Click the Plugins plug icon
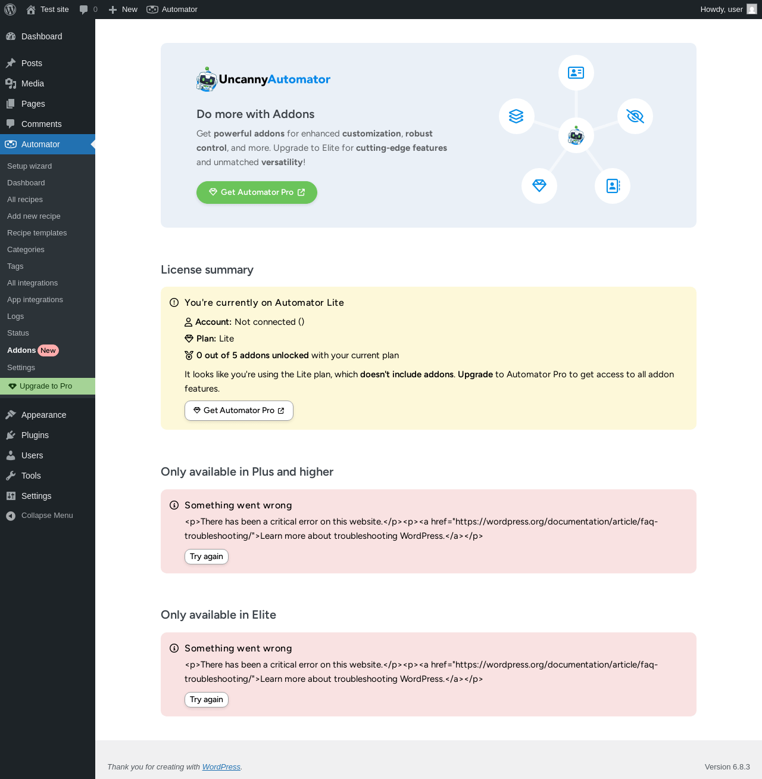 11,435
